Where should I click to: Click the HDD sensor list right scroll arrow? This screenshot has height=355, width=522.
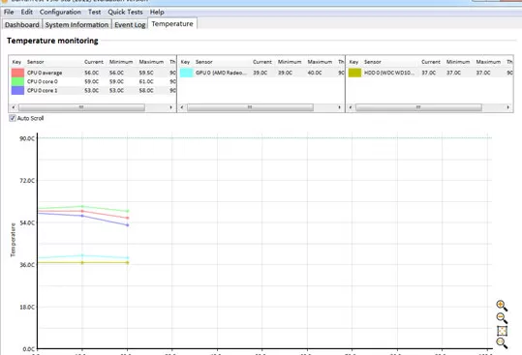(508, 107)
